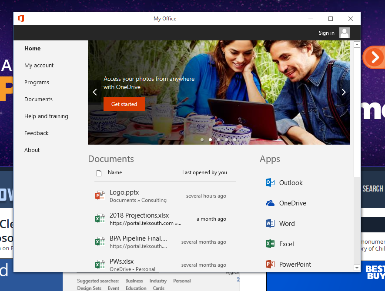This screenshot has height=291, width=385.
Task: Click the BPA Pipeline Final file icon
Action: [100, 242]
